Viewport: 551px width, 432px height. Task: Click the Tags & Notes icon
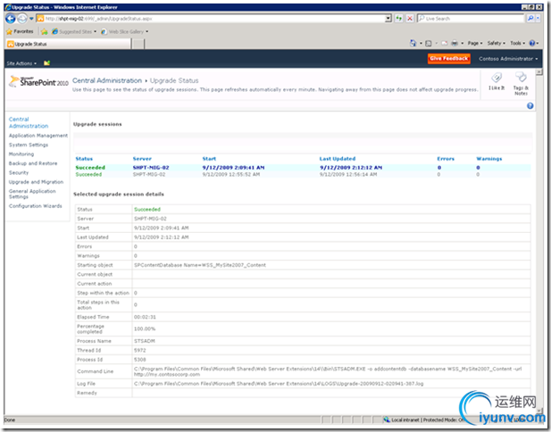[x=521, y=84]
